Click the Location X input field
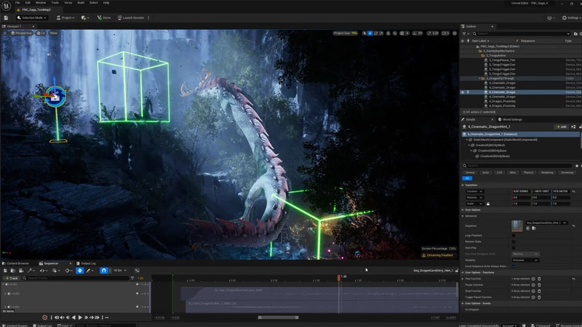The height and width of the screenshot is (327, 582). (520, 191)
